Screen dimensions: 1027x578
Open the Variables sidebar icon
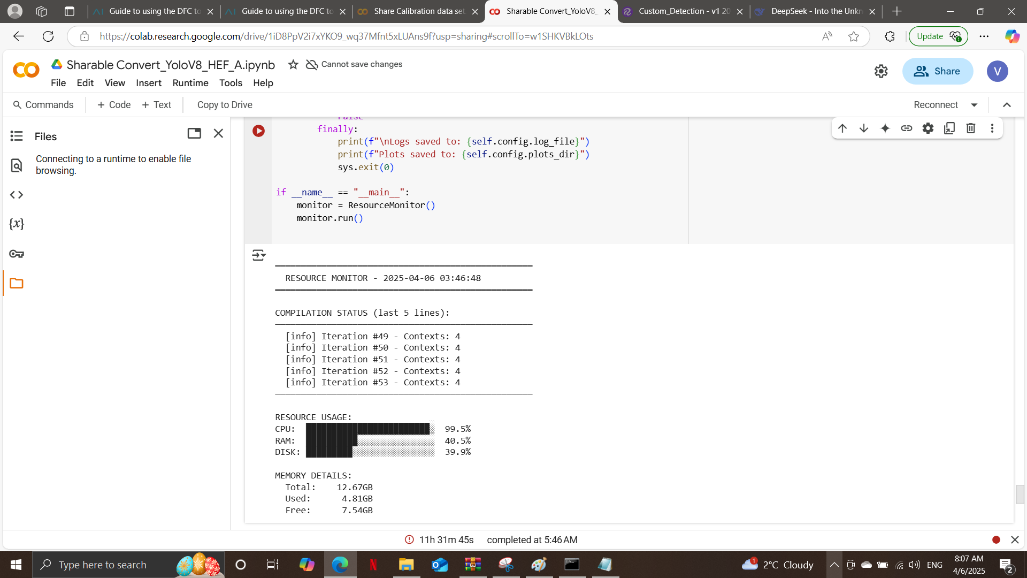click(x=17, y=224)
